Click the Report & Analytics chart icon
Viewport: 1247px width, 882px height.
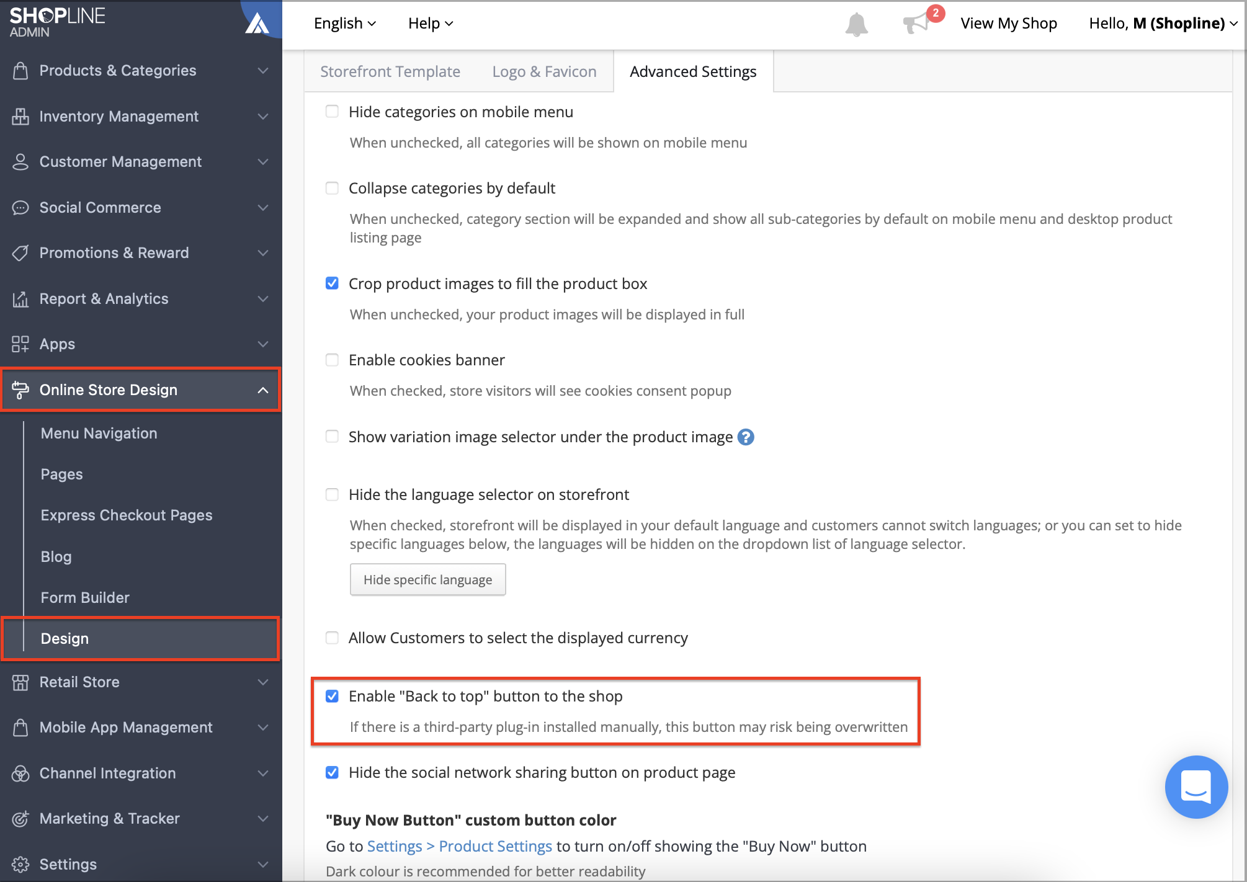20,298
